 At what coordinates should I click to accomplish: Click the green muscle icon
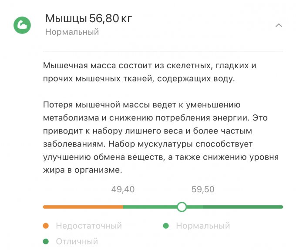22,25
